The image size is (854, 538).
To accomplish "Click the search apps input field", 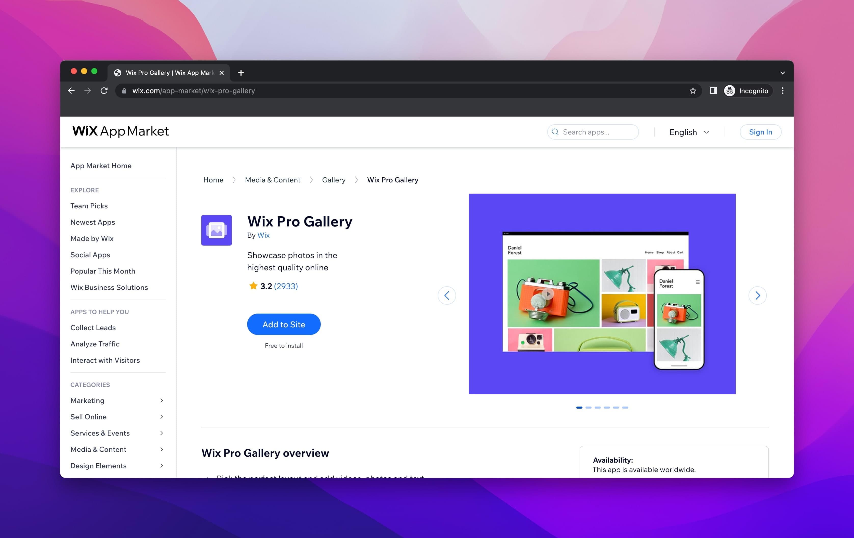I will 592,132.
